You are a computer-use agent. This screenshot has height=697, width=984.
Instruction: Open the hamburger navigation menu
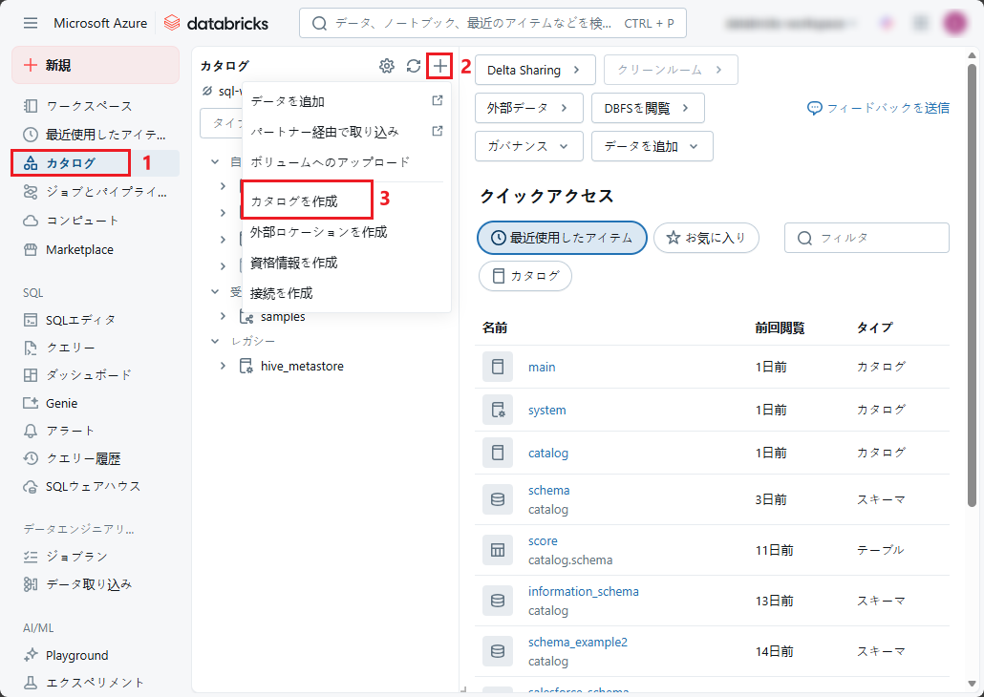point(31,23)
